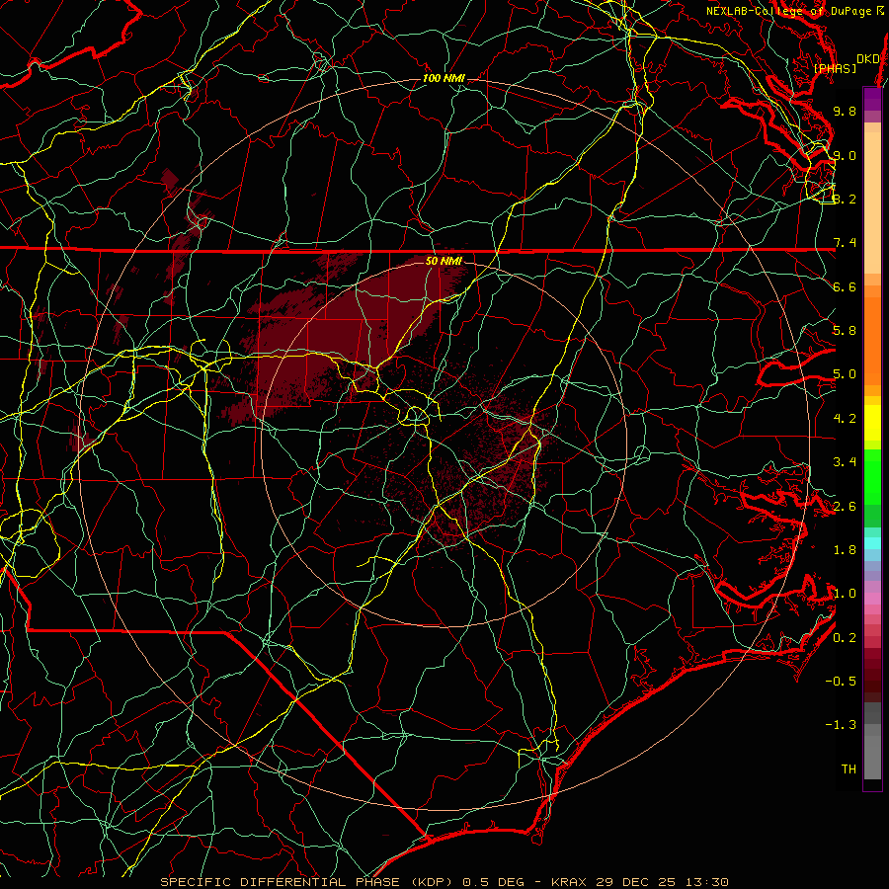Select the -0.5 scale label
The width and height of the screenshot is (889, 889).
click(x=841, y=682)
